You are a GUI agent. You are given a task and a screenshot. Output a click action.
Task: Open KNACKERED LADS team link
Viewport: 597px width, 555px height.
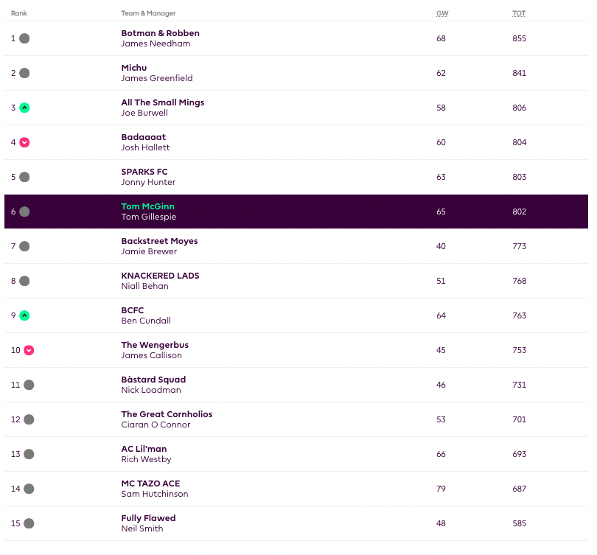[160, 276]
